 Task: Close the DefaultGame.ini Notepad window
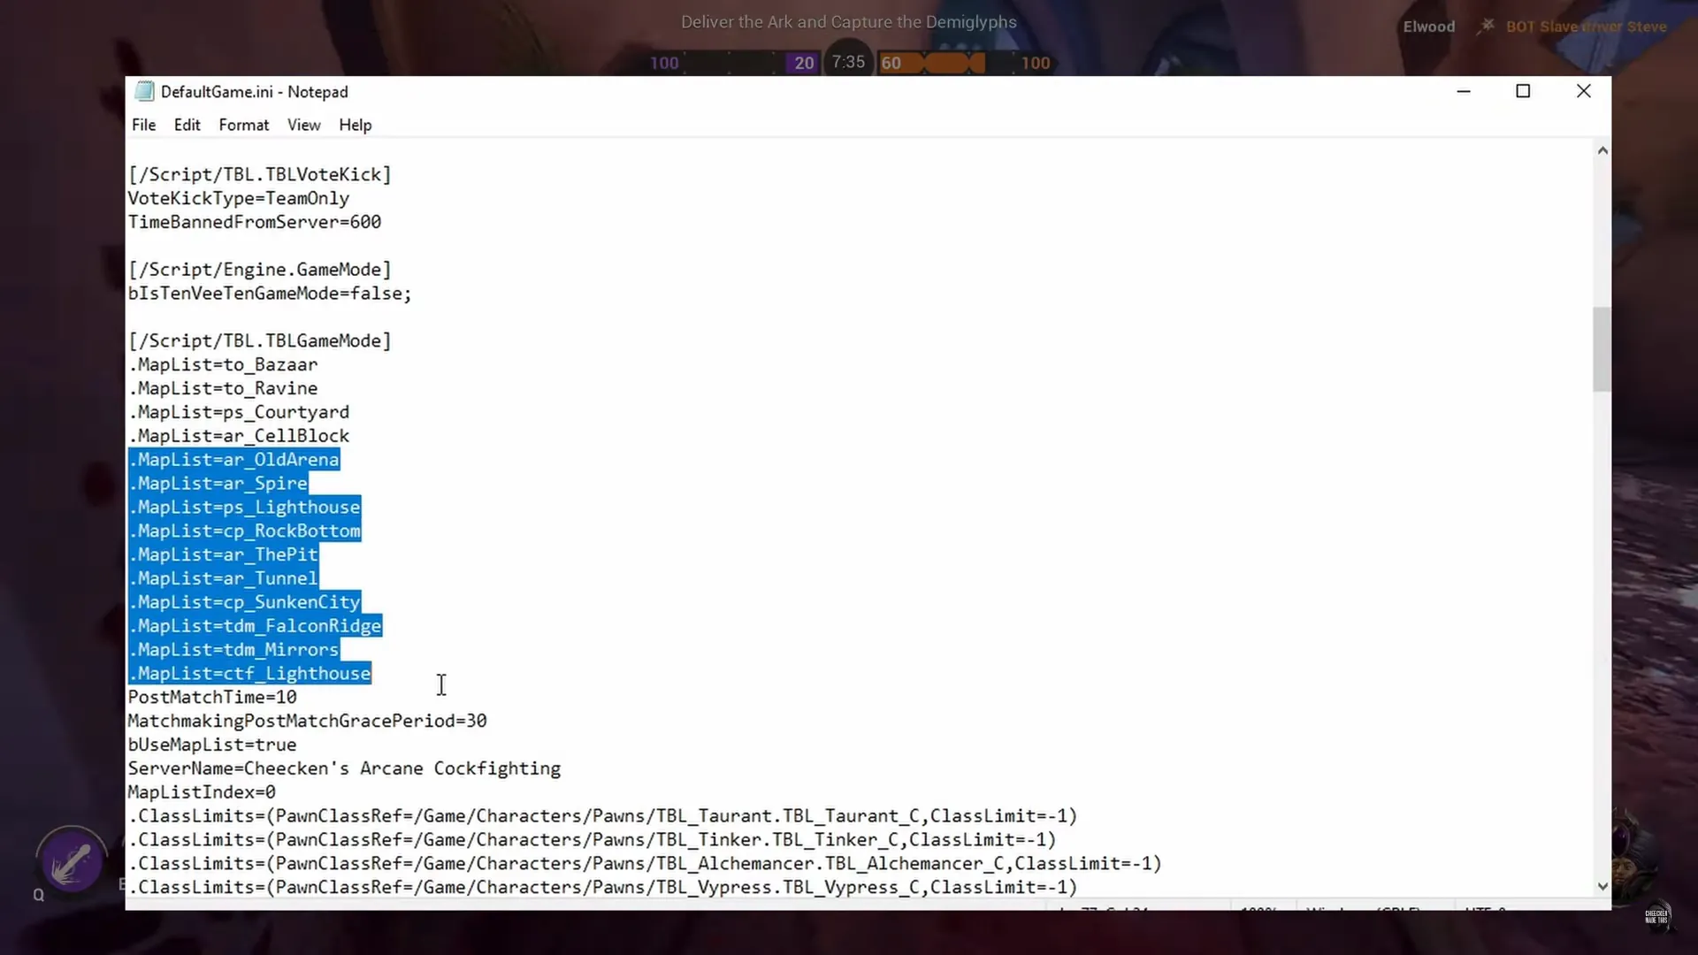pos(1583,91)
